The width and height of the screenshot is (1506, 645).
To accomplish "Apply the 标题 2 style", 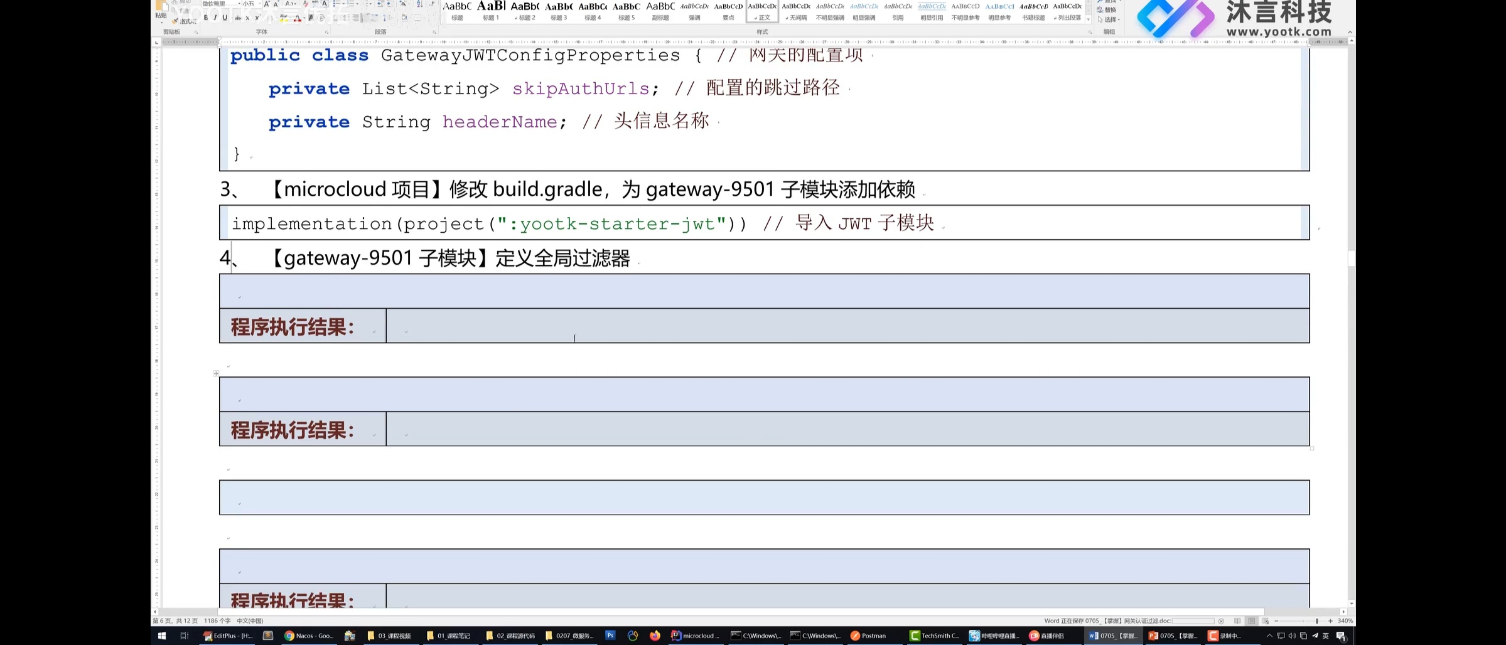I will click(525, 11).
